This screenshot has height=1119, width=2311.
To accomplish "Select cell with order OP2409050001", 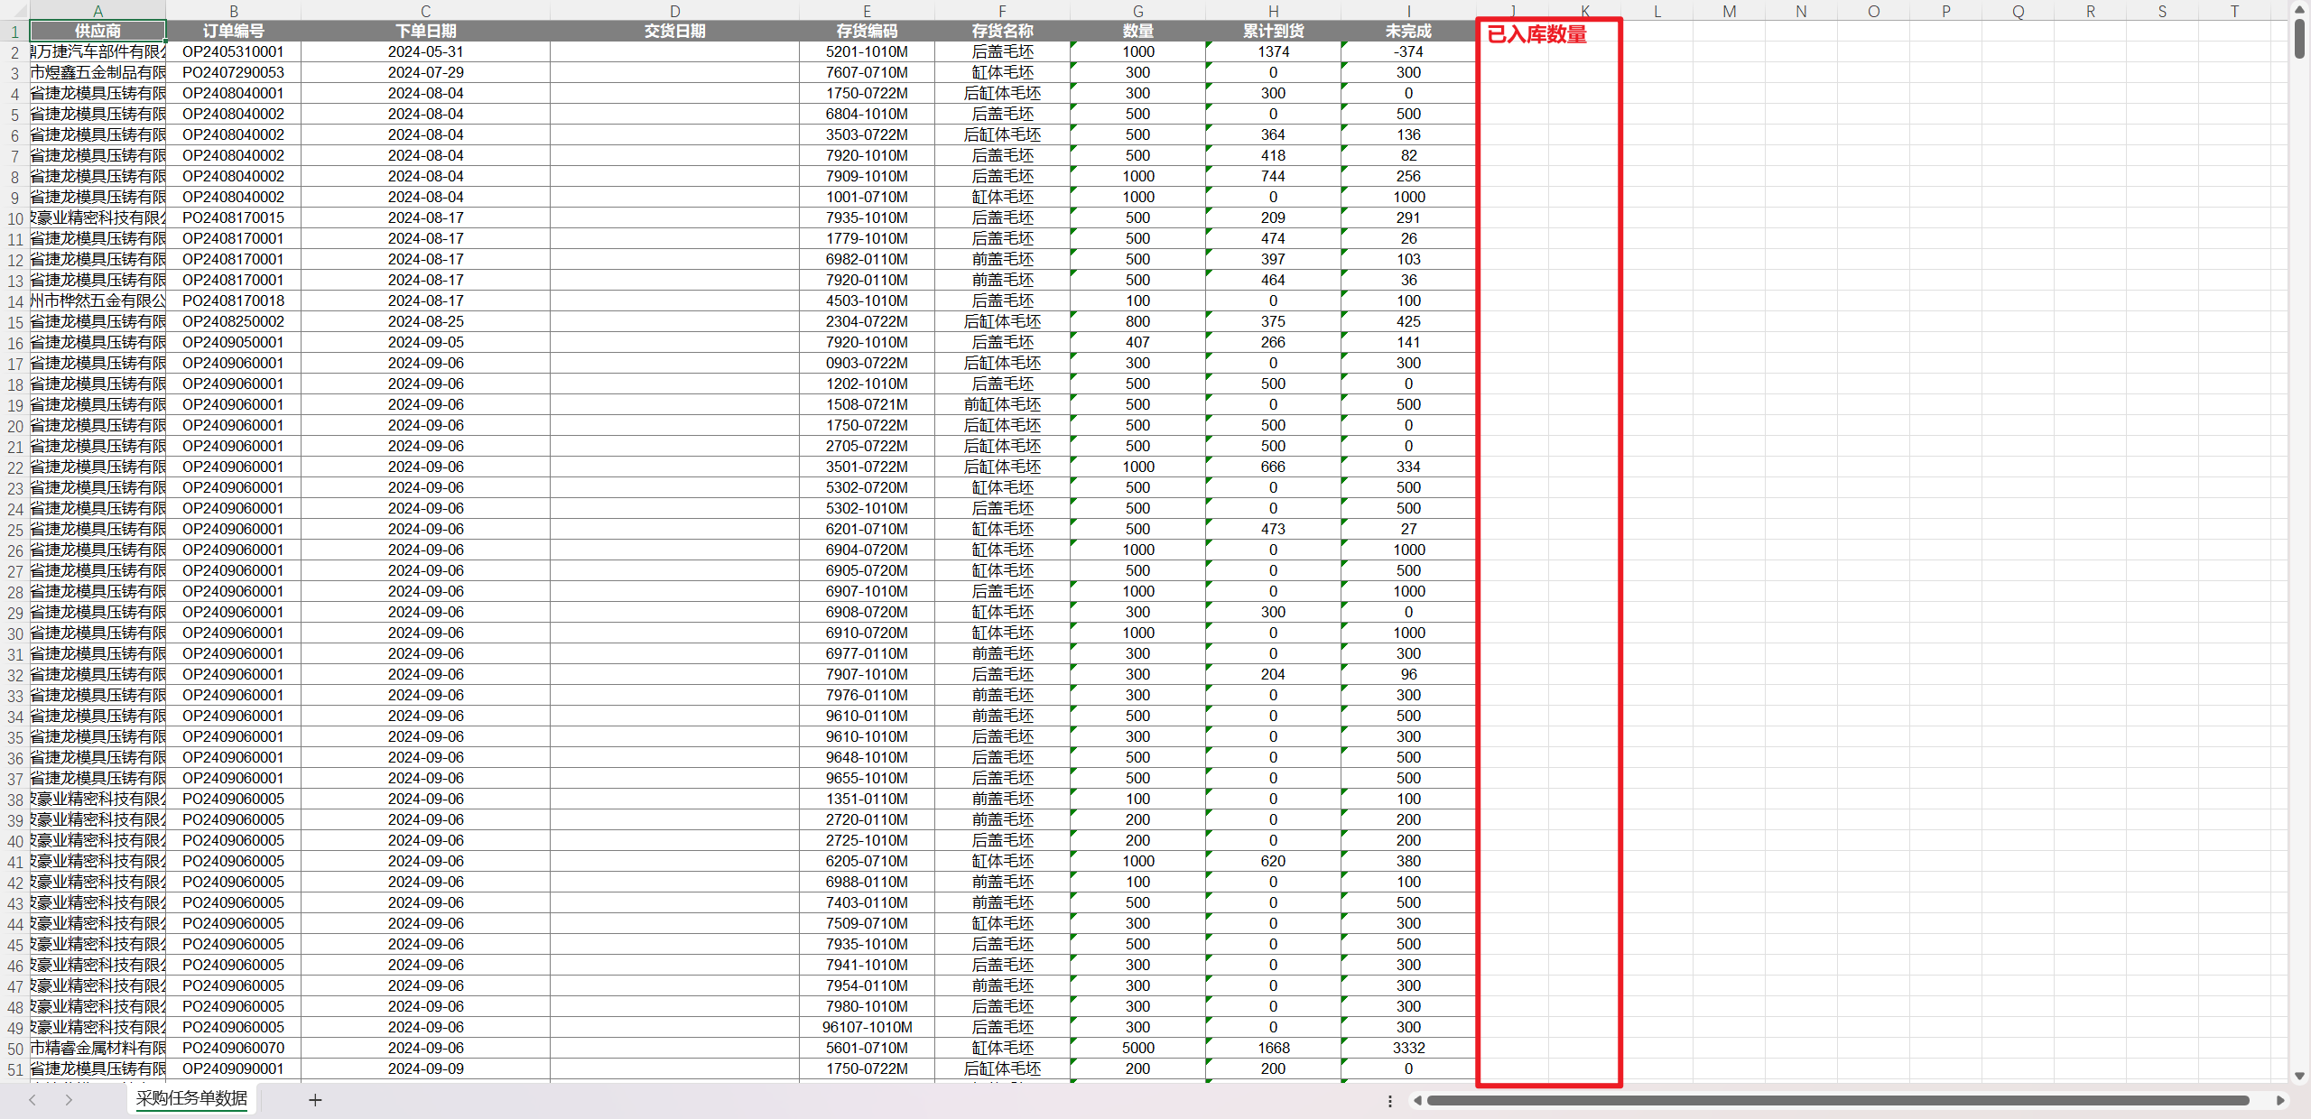I will pyautogui.click(x=233, y=342).
